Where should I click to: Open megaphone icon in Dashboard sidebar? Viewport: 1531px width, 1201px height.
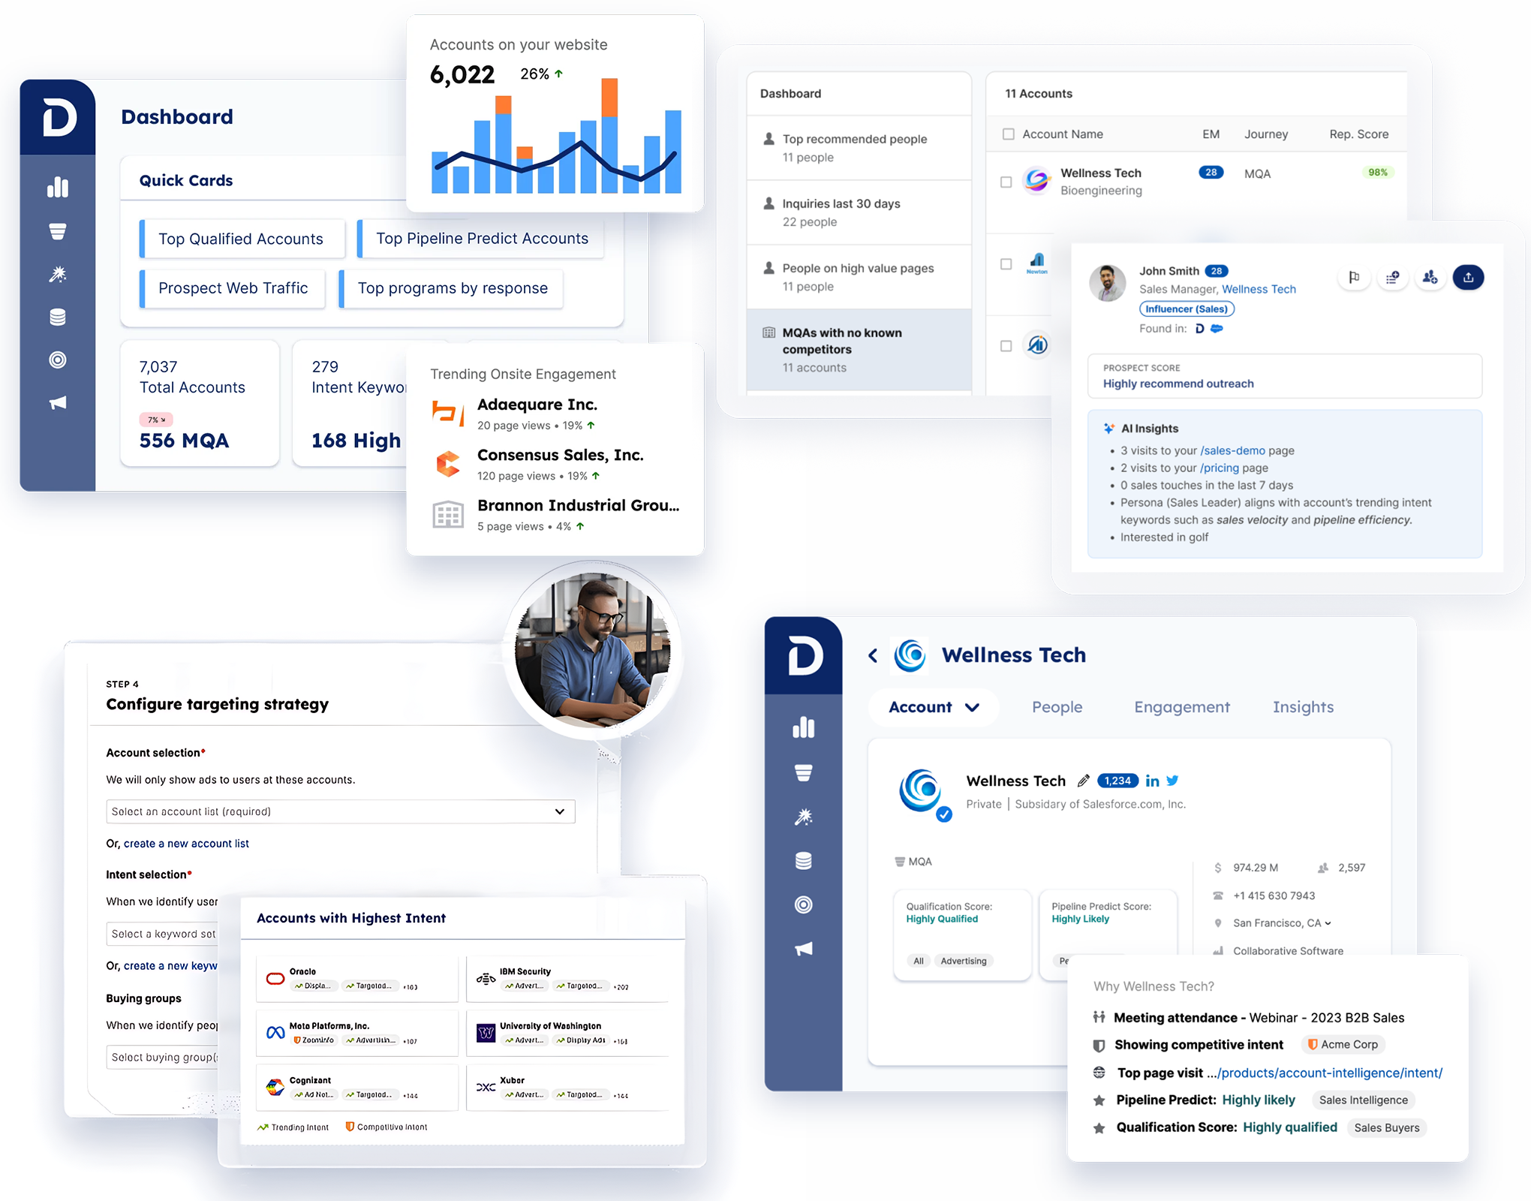pyautogui.click(x=58, y=403)
